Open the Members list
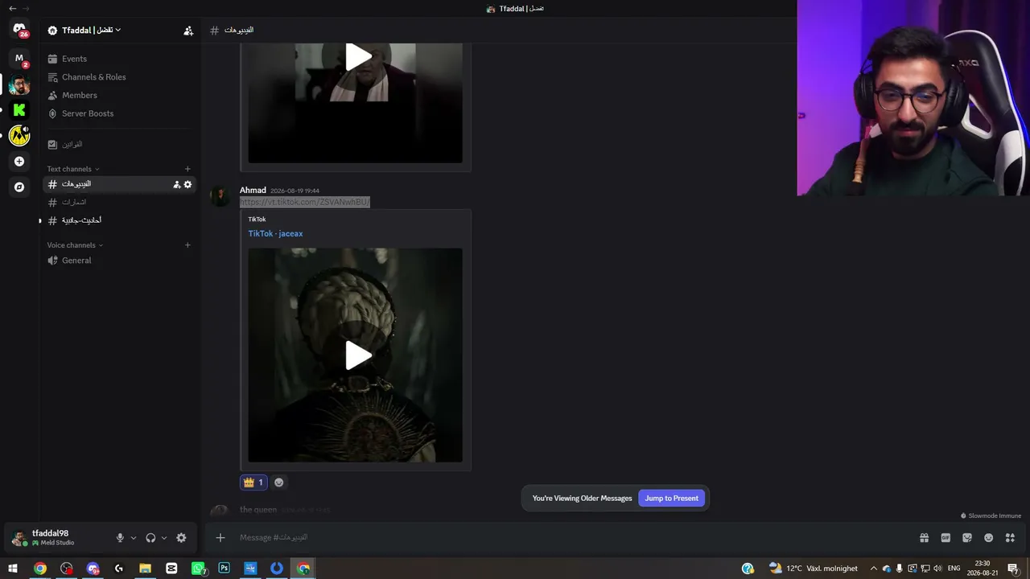The image size is (1030, 579). pos(118,95)
